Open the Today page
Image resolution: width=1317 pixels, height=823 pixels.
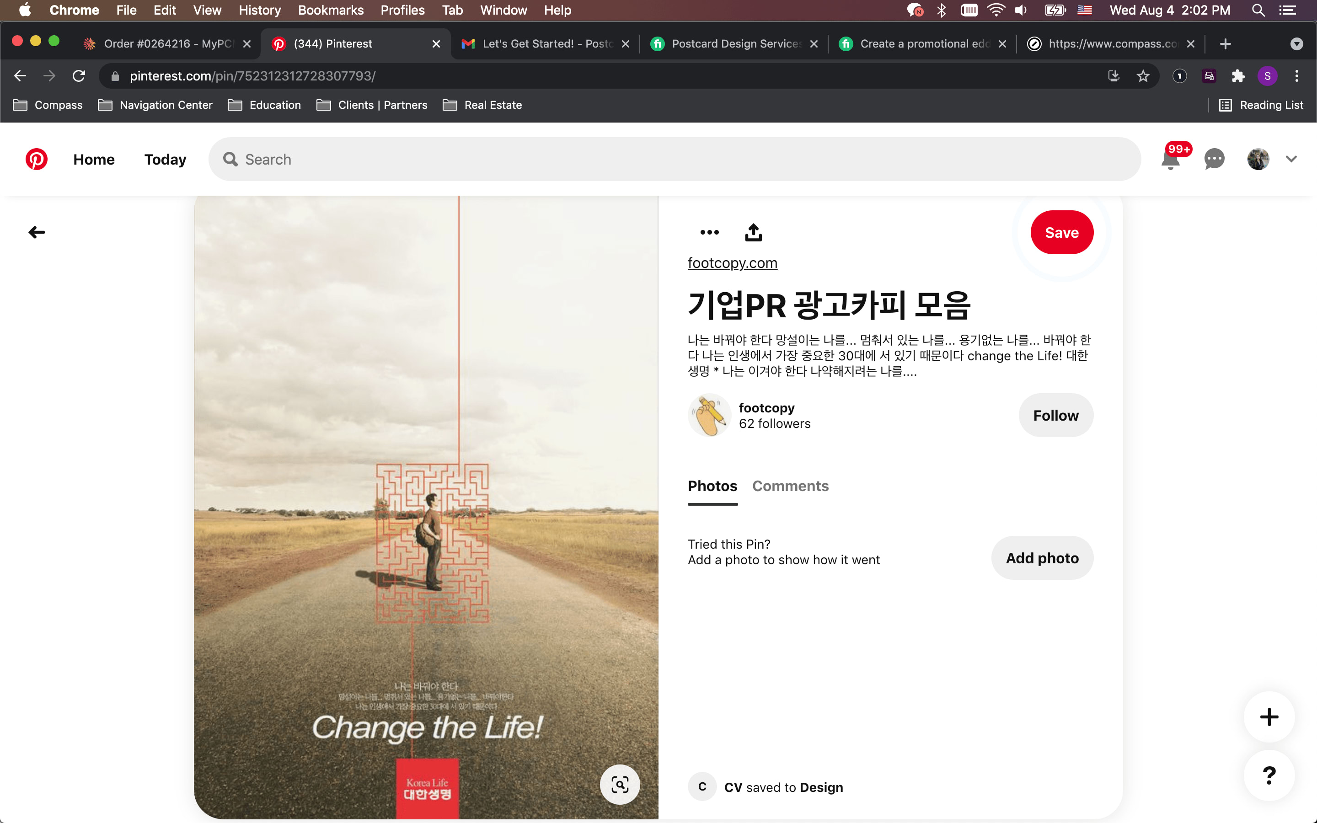point(165,159)
